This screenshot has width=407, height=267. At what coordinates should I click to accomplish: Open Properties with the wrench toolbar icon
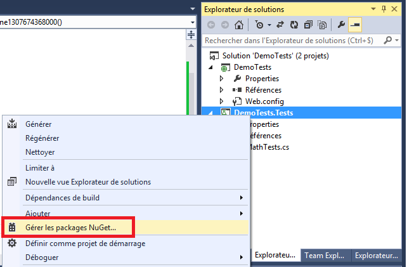[x=341, y=25]
